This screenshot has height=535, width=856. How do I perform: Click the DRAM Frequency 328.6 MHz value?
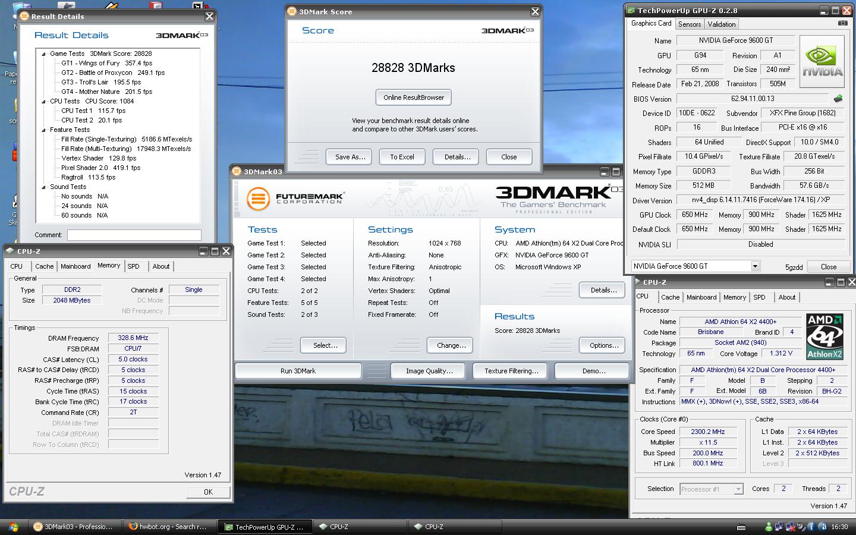coord(133,338)
